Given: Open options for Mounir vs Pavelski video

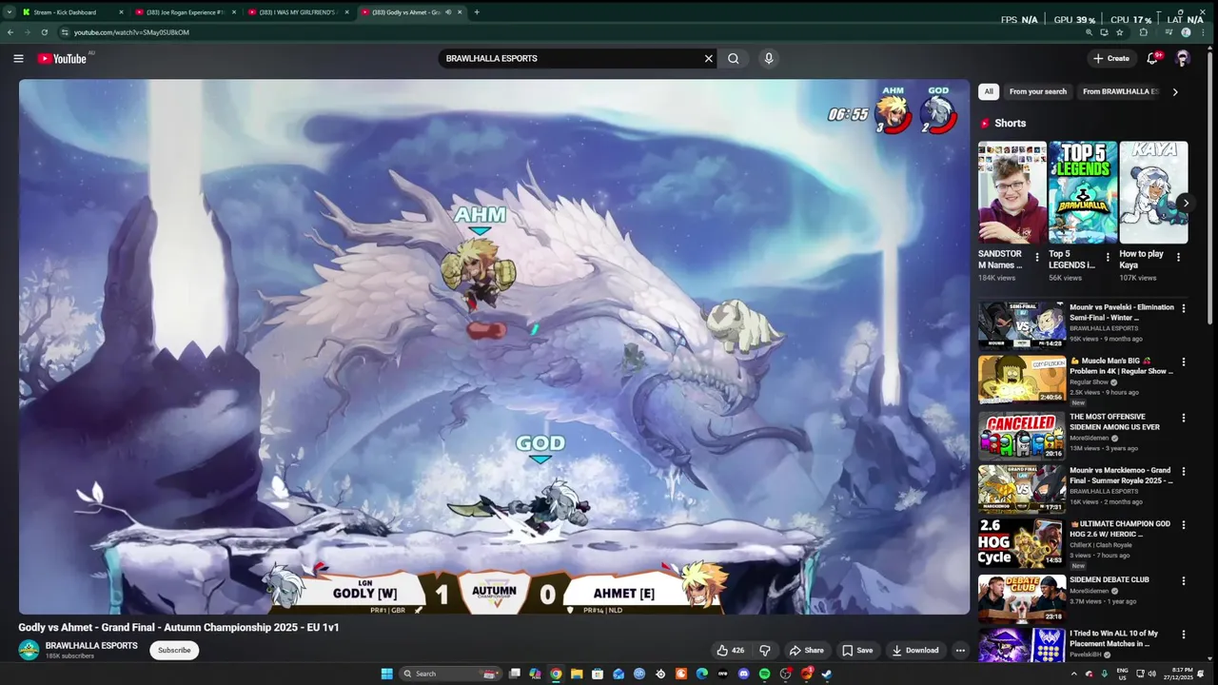Looking at the screenshot, I should click(1184, 308).
